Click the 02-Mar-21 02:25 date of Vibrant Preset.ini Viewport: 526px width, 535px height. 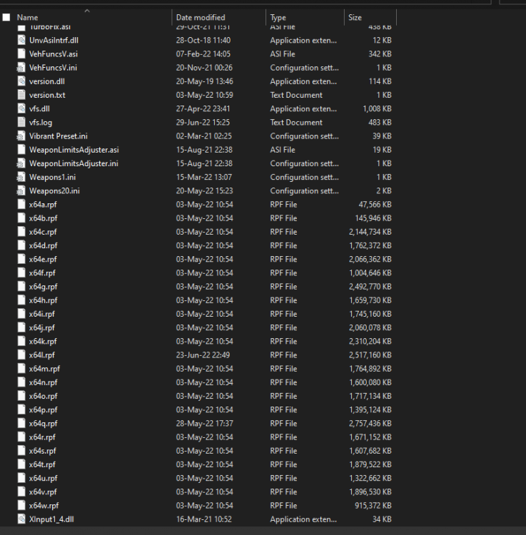coord(204,136)
